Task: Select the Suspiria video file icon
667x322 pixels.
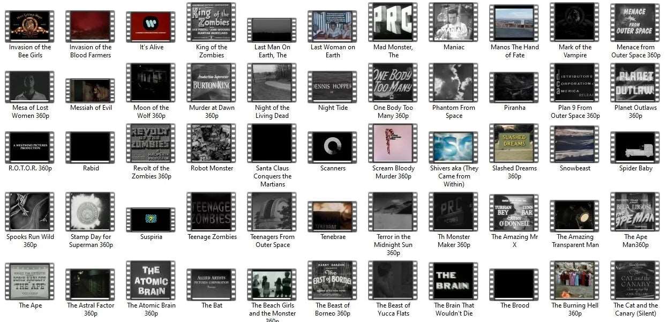Action: pos(151,220)
